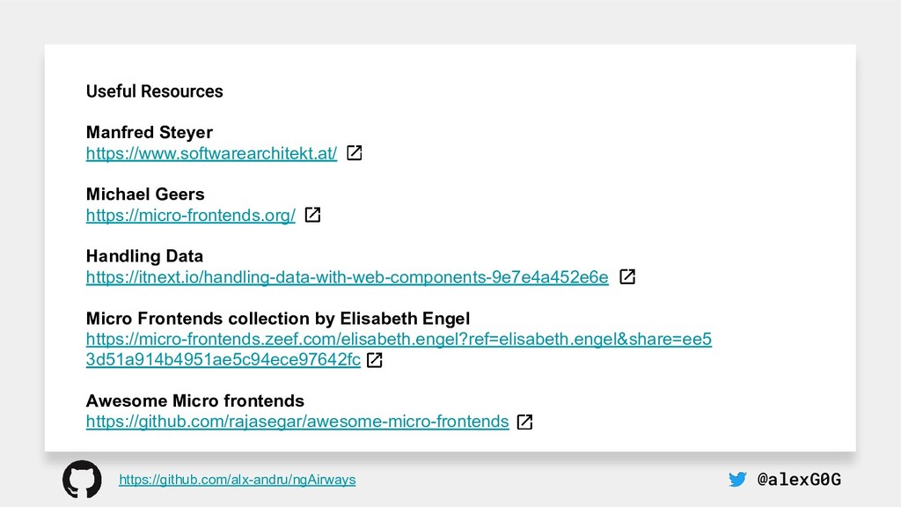Follow the micro-frontends.org link

pyautogui.click(x=191, y=216)
